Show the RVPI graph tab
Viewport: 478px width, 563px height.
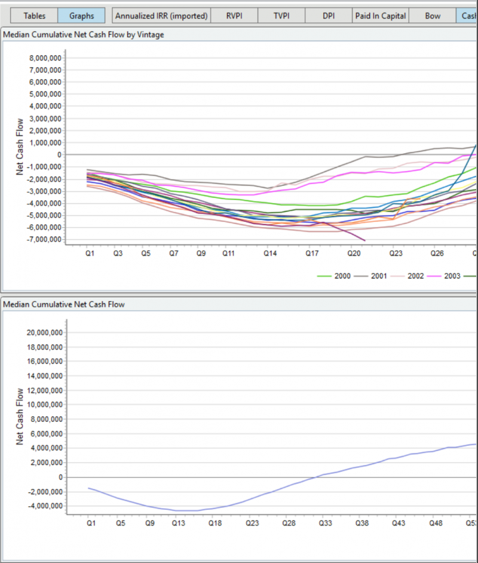click(234, 16)
